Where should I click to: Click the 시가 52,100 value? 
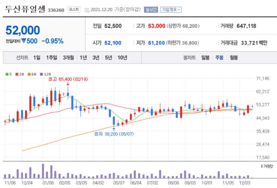click(113, 43)
